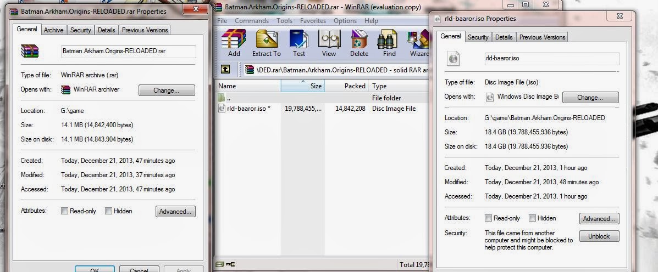This screenshot has width=658, height=272.
Task: Sort by Type column header in WinRAR
Action: click(399, 86)
